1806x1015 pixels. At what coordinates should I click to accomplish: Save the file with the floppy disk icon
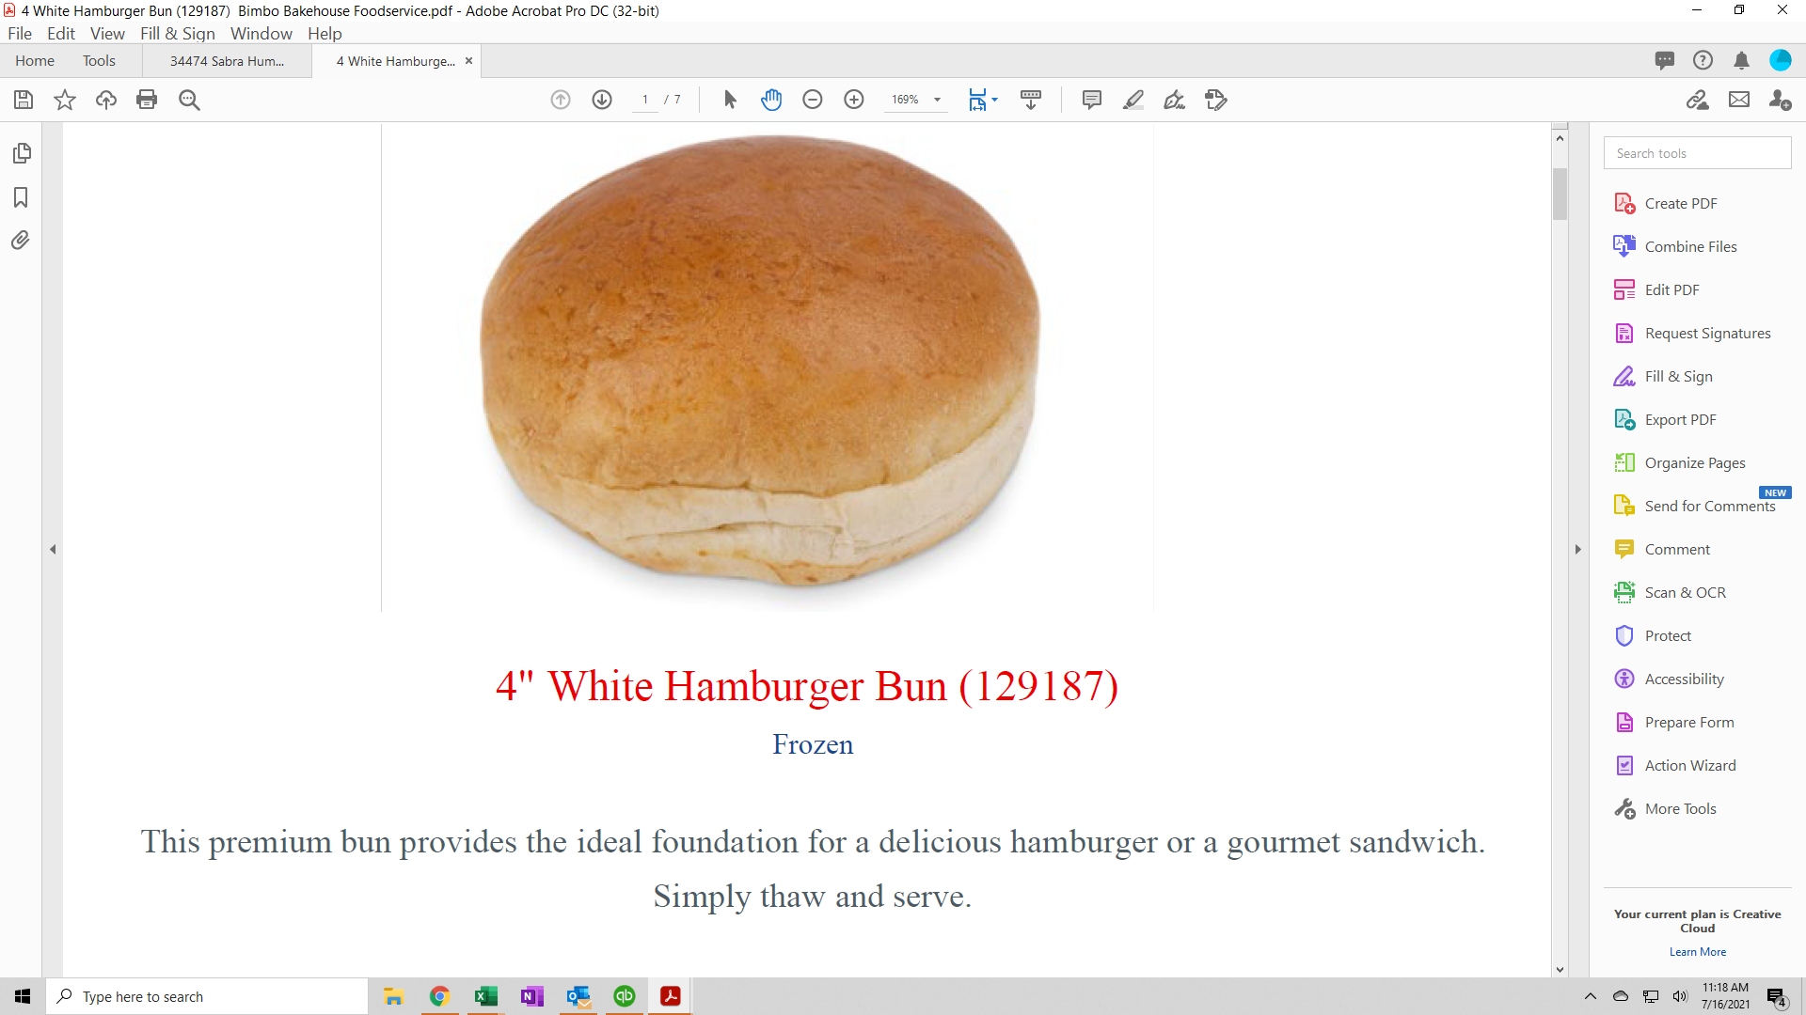(24, 100)
